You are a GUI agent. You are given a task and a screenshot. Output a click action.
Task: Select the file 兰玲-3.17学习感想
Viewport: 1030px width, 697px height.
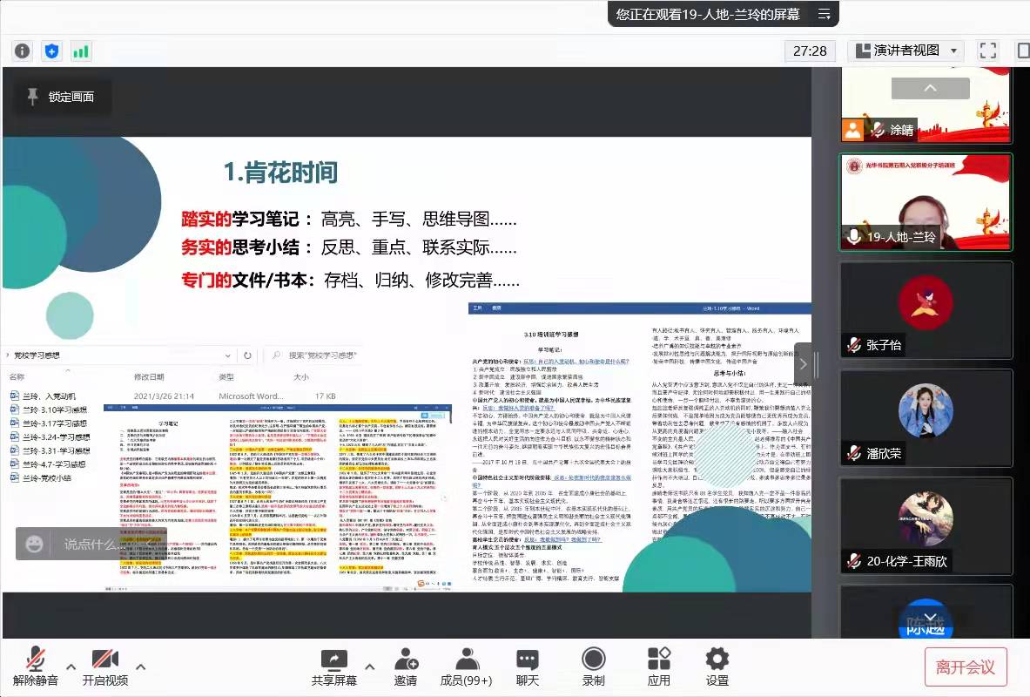(49, 423)
